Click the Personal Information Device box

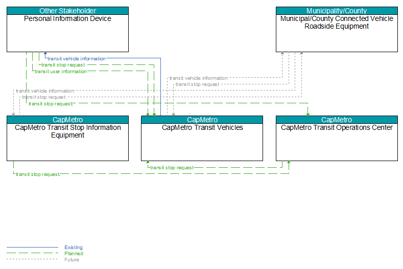67,29
